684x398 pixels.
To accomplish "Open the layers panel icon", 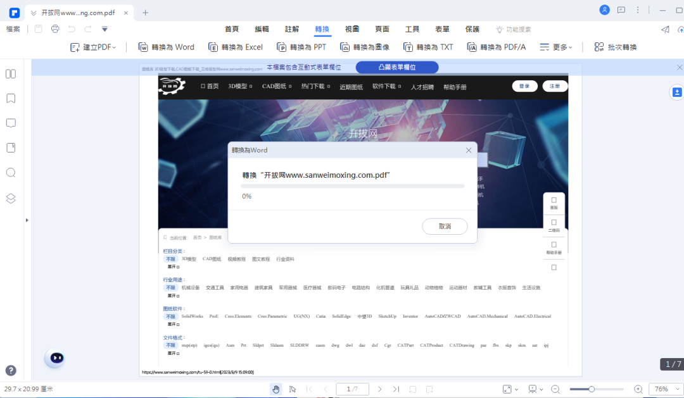I will 11,198.
